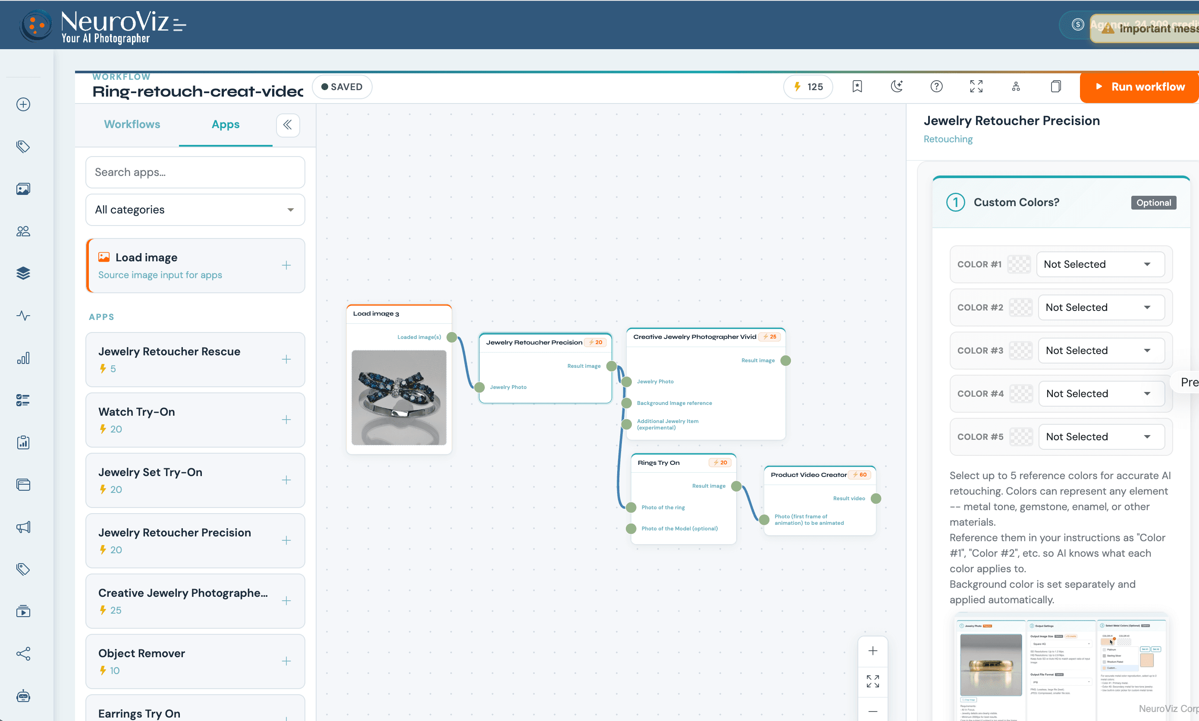The height and width of the screenshot is (721, 1199).
Task: Open the people icon in the left sidebar
Action: tap(23, 231)
